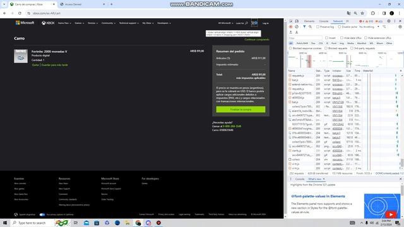Check the Blocked requests checkbox
The image size is (404, 227).
326,48
